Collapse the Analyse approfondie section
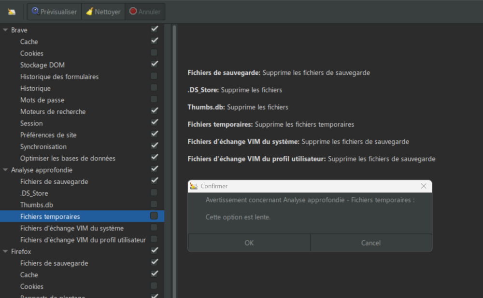 pyautogui.click(x=5, y=170)
